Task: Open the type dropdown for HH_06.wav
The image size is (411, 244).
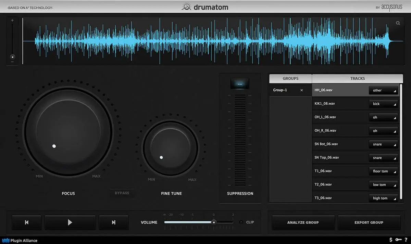Action: pyautogui.click(x=383, y=90)
